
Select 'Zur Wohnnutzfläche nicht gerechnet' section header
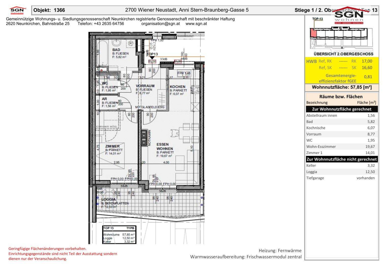342,159
